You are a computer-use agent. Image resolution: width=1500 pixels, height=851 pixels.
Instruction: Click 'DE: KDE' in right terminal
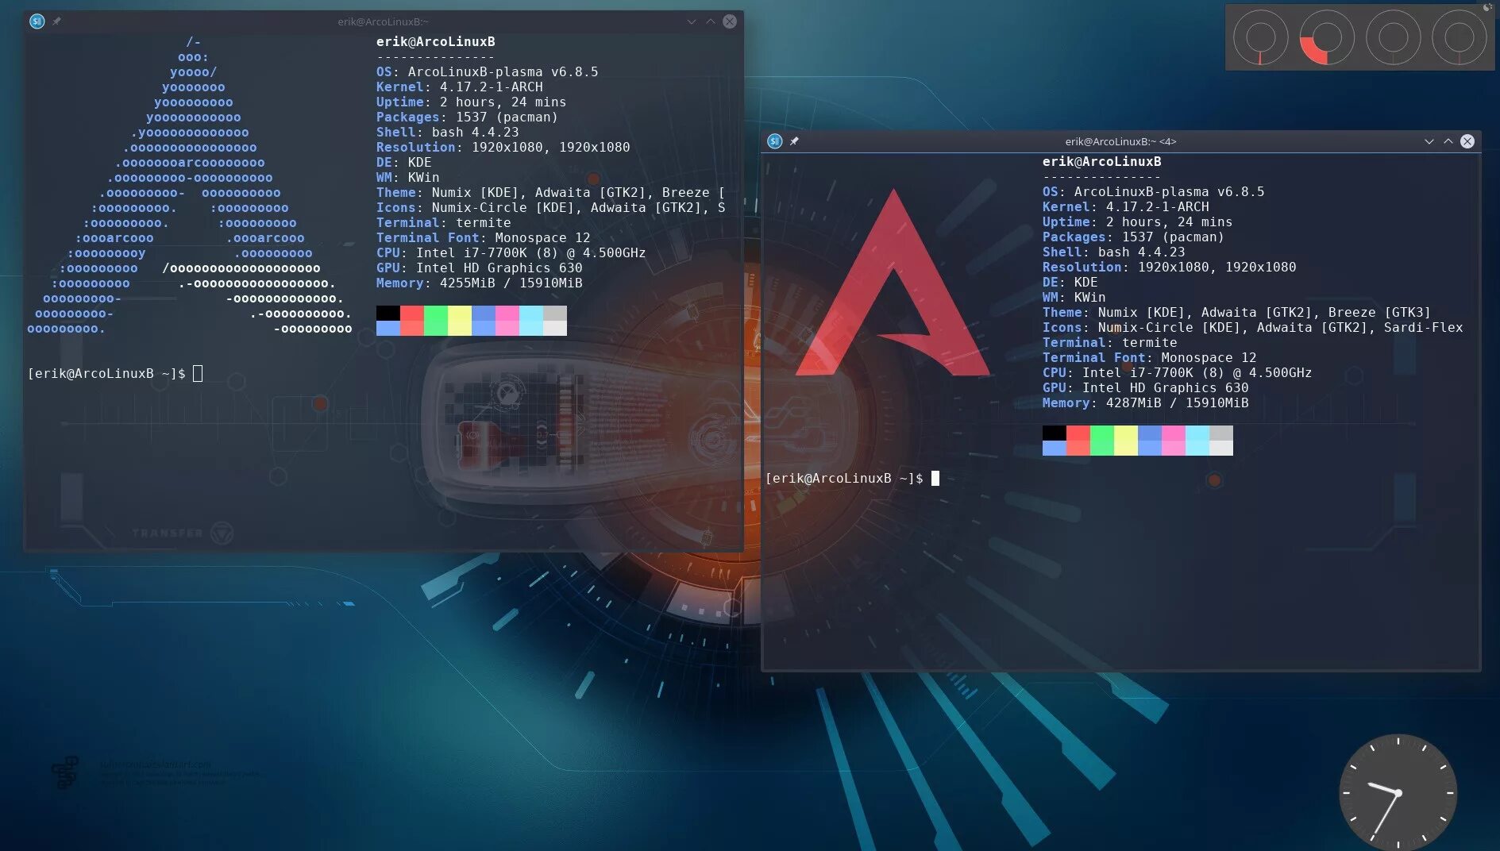click(x=1070, y=282)
